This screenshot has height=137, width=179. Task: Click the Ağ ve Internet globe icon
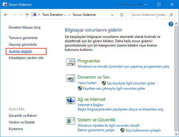pos(71,100)
